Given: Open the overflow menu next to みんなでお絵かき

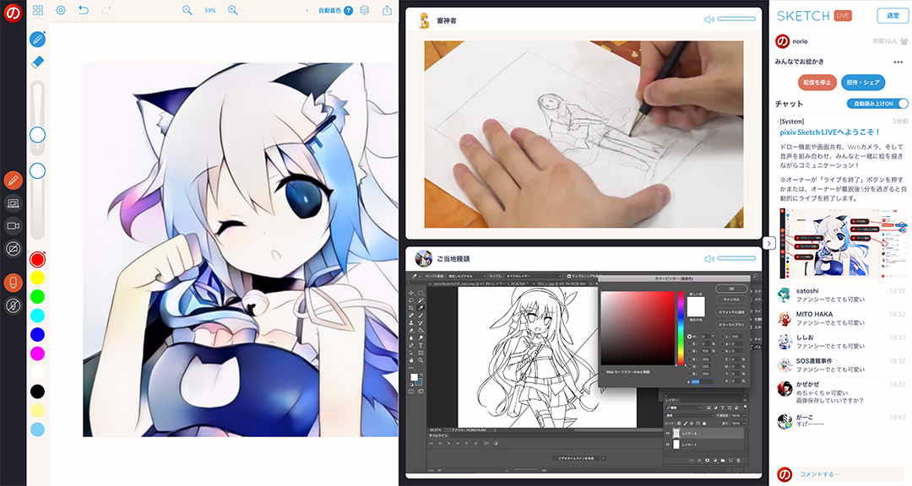Looking at the screenshot, I should pyautogui.click(x=898, y=62).
